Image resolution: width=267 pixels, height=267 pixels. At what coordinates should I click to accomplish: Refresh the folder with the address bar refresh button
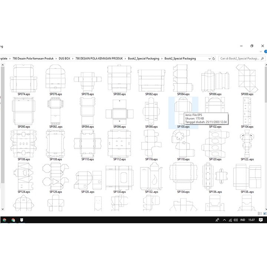(x=214, y=59)
